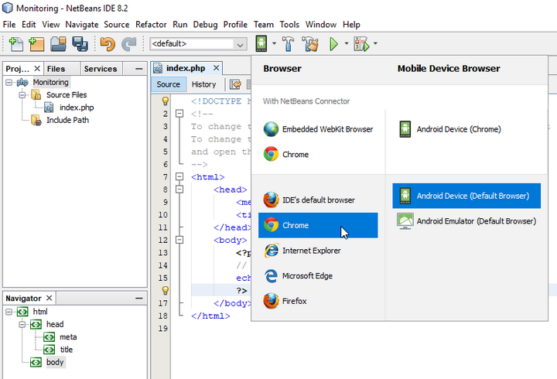This screenshot has width=557, height=379.
Task: Open the Debug Project dropdown arrow
Action: pos(375,43)
